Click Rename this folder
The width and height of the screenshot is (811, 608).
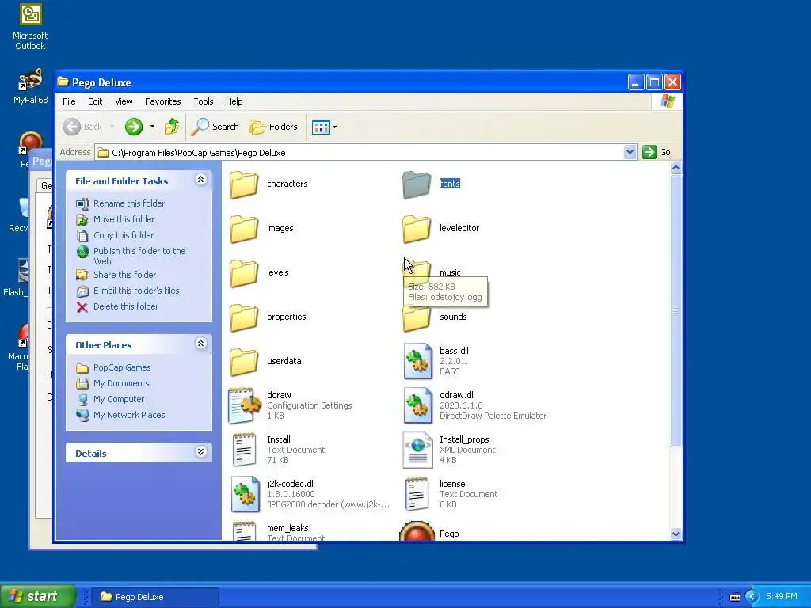point(129,203)
